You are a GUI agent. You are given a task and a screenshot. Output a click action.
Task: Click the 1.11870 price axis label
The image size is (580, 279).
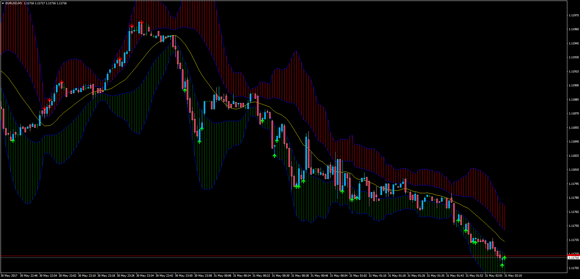coord(574,114)
